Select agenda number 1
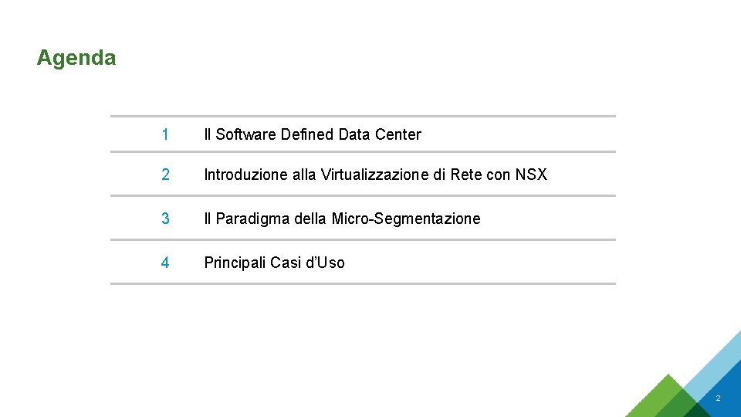 (x=165, y=134)
